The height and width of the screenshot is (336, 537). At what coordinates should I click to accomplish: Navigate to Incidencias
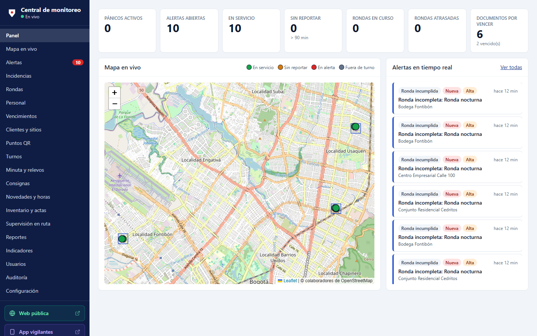pyautogui.click(x=45, y=76)
